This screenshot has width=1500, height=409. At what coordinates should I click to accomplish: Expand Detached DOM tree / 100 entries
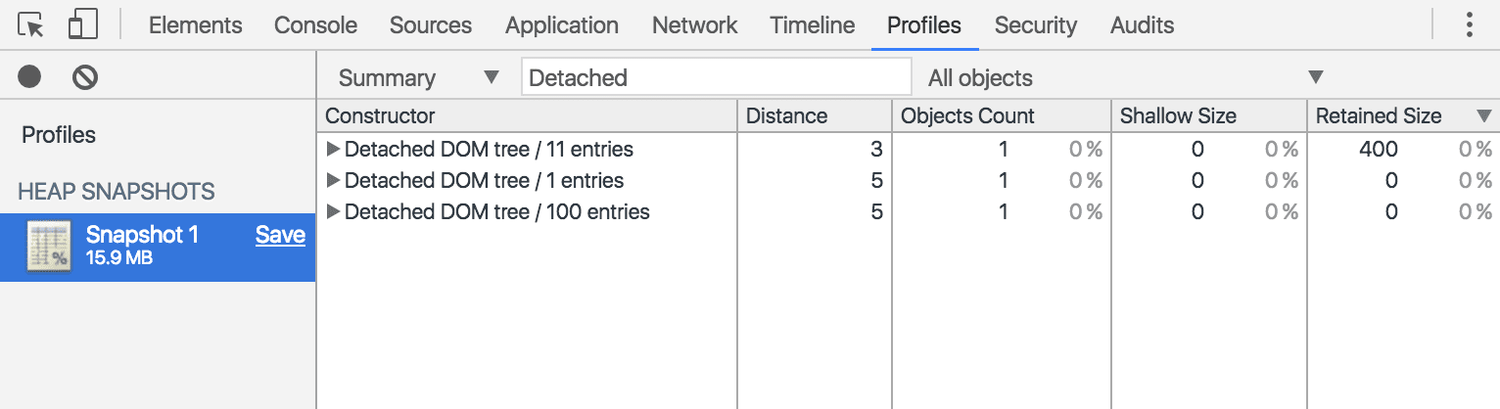coord(333,212)
